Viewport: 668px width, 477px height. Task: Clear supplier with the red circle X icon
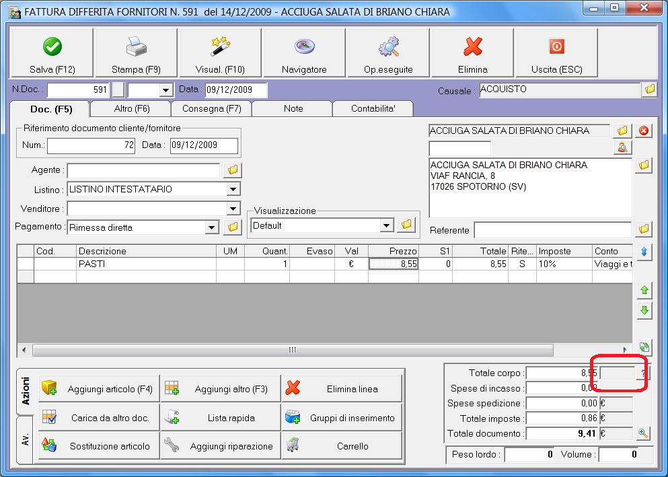(x=644, y=131)
